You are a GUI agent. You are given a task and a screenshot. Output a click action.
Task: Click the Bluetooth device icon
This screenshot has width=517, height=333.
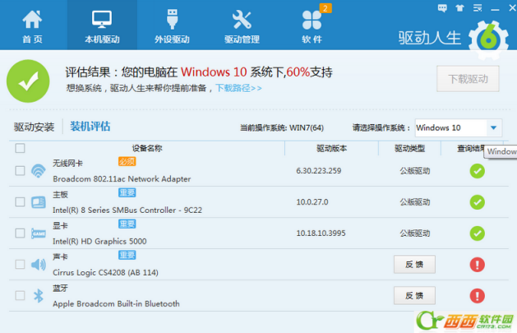[x=39, y=296]
